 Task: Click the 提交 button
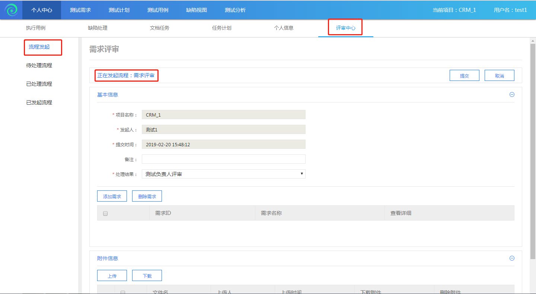click(x=464, y=75)
